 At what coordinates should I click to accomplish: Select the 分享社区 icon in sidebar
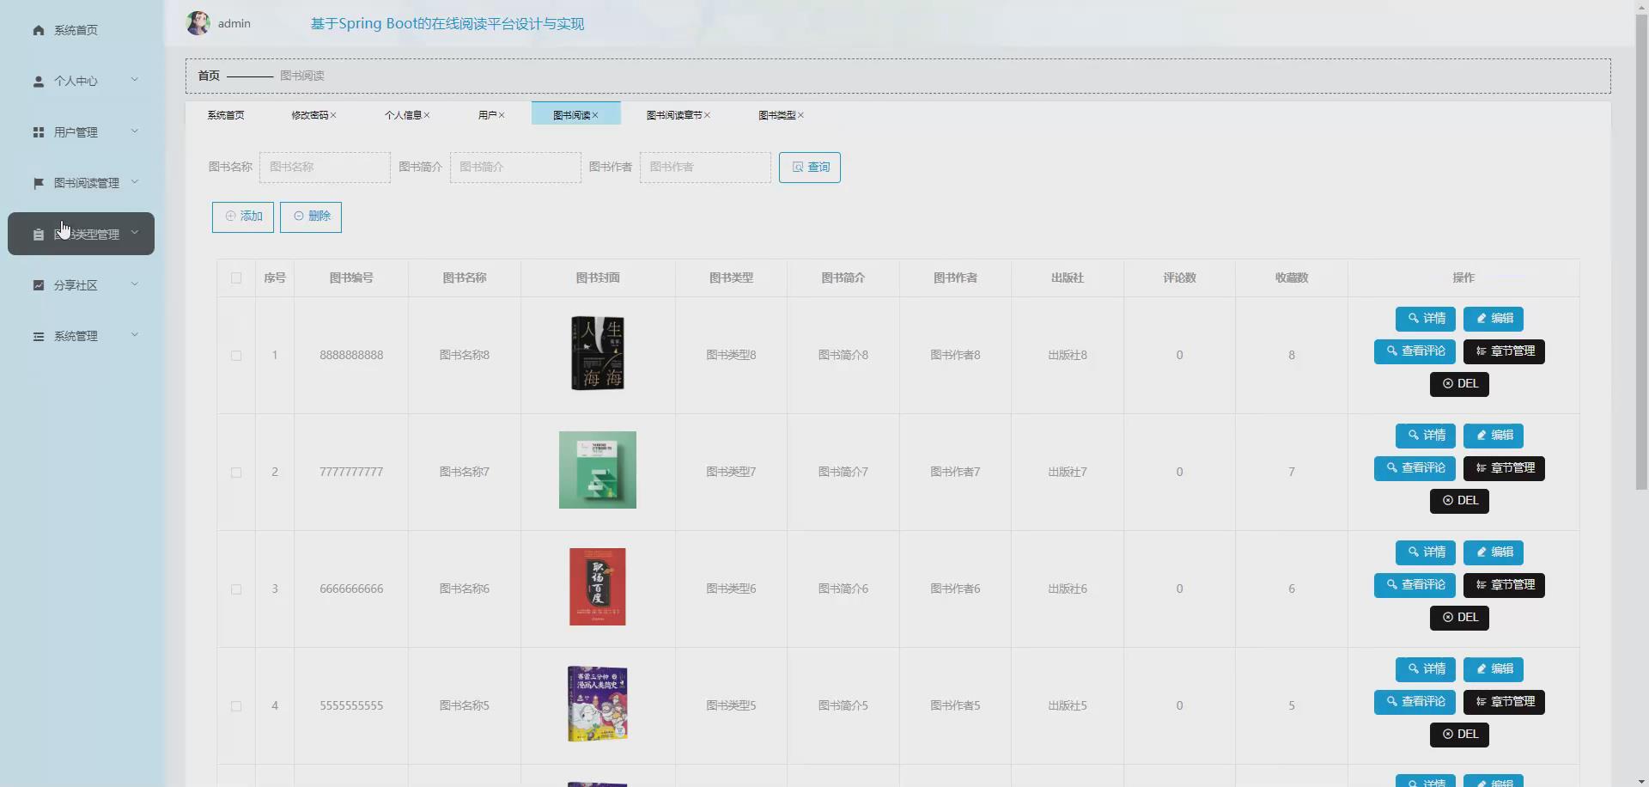click(x=38, y=284)
